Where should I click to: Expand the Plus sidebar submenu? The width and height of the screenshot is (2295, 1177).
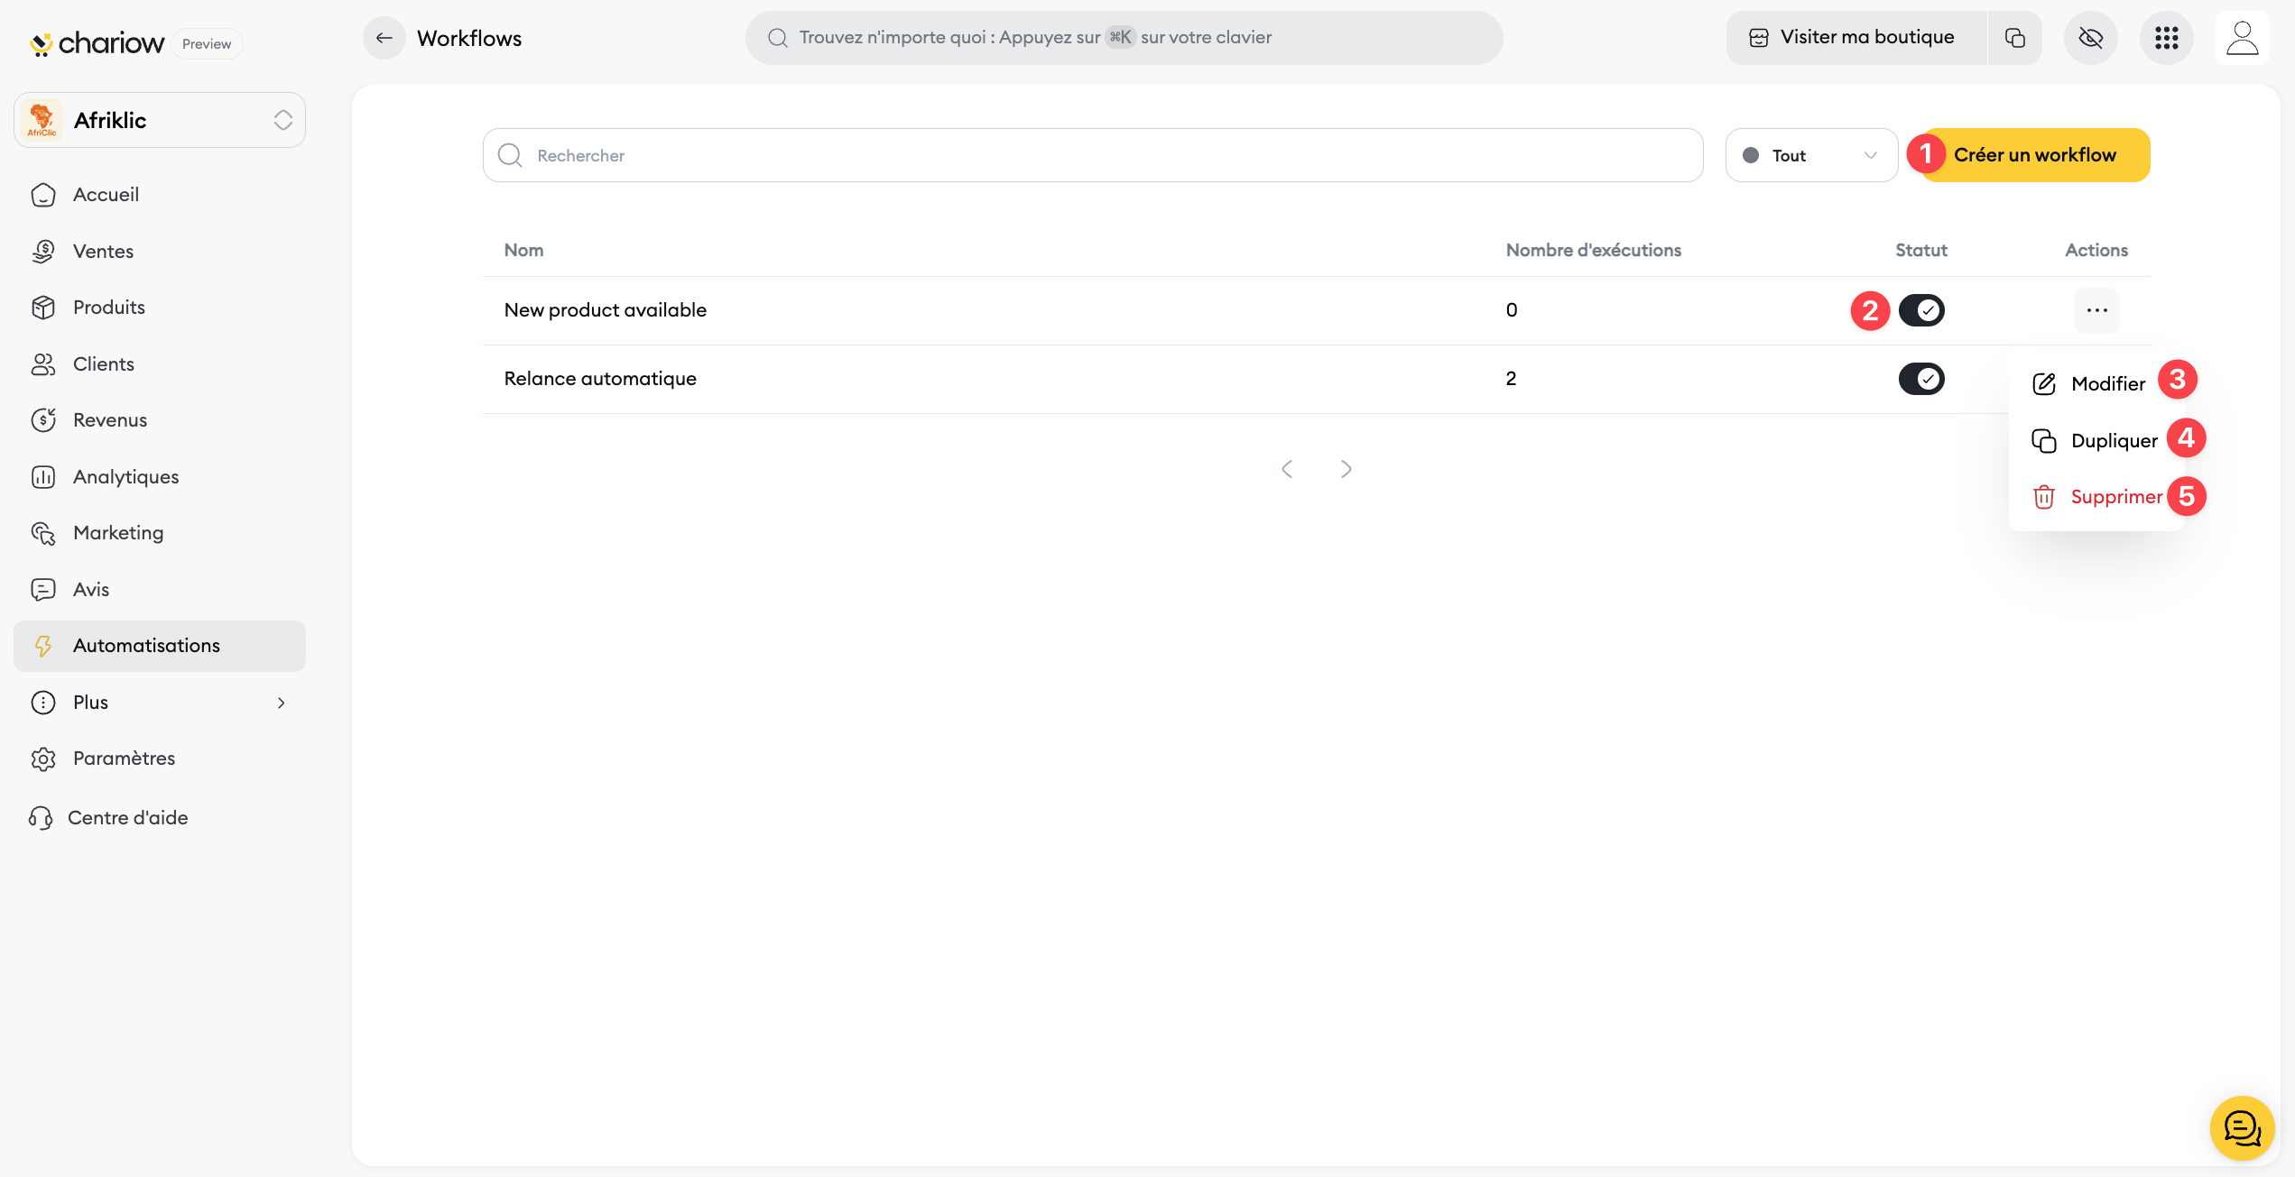[x=160, y=703]
